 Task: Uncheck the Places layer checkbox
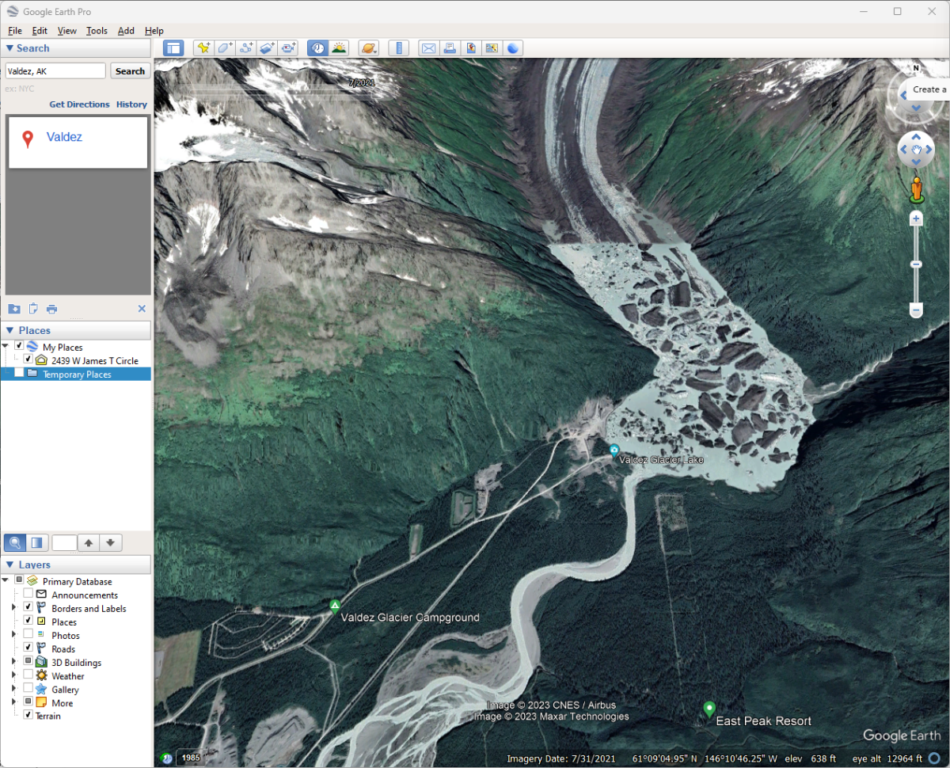pos(28,622)
